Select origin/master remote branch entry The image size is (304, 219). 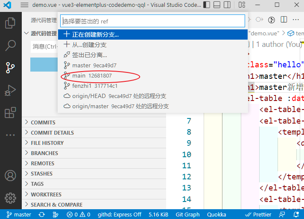(x=153, y=106)
